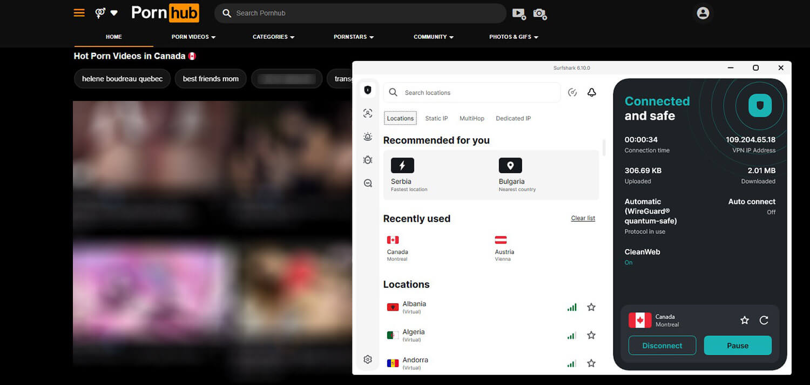The image size is (810, 385).
Task: Click the Algeria flag icon
Action: [393, 335]
